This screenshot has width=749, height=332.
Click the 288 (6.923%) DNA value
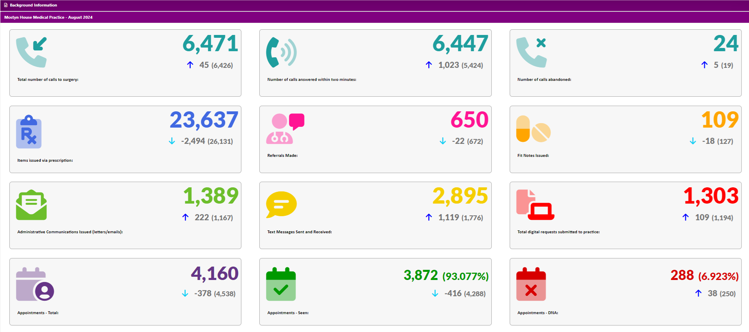pos(705,276)
